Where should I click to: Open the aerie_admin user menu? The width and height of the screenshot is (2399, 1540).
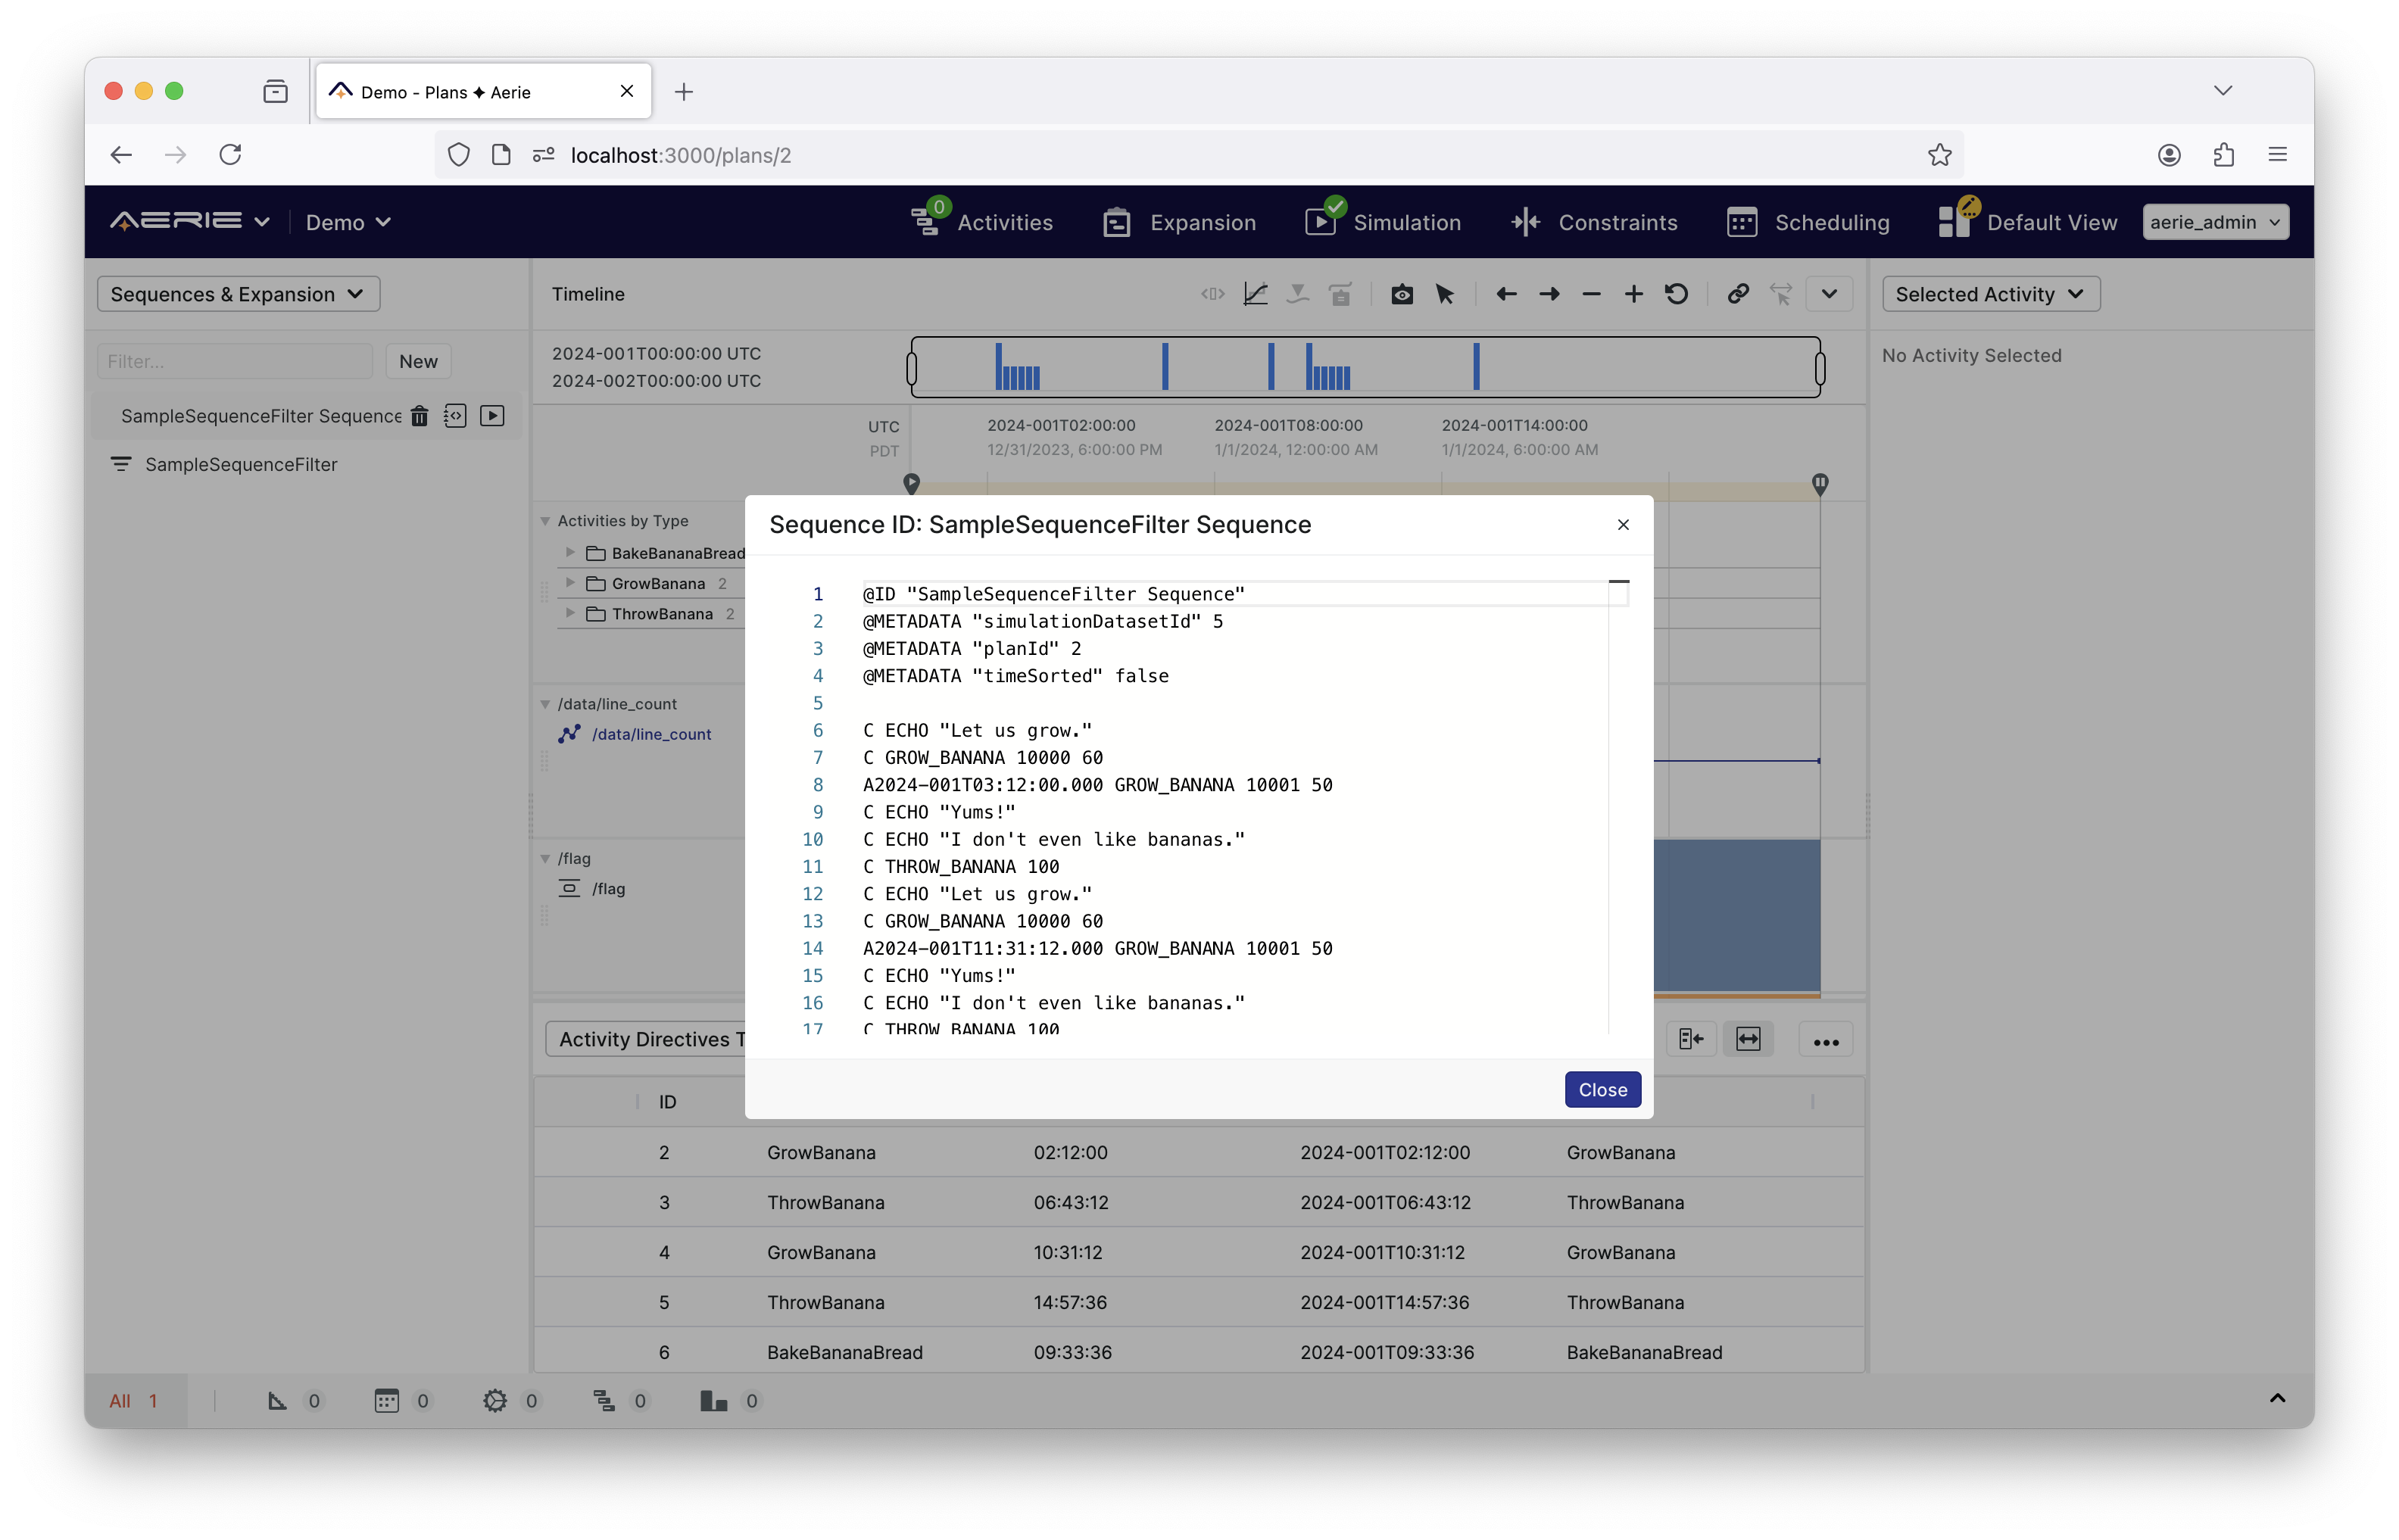pyautogui.click(x=2215, y=222)
